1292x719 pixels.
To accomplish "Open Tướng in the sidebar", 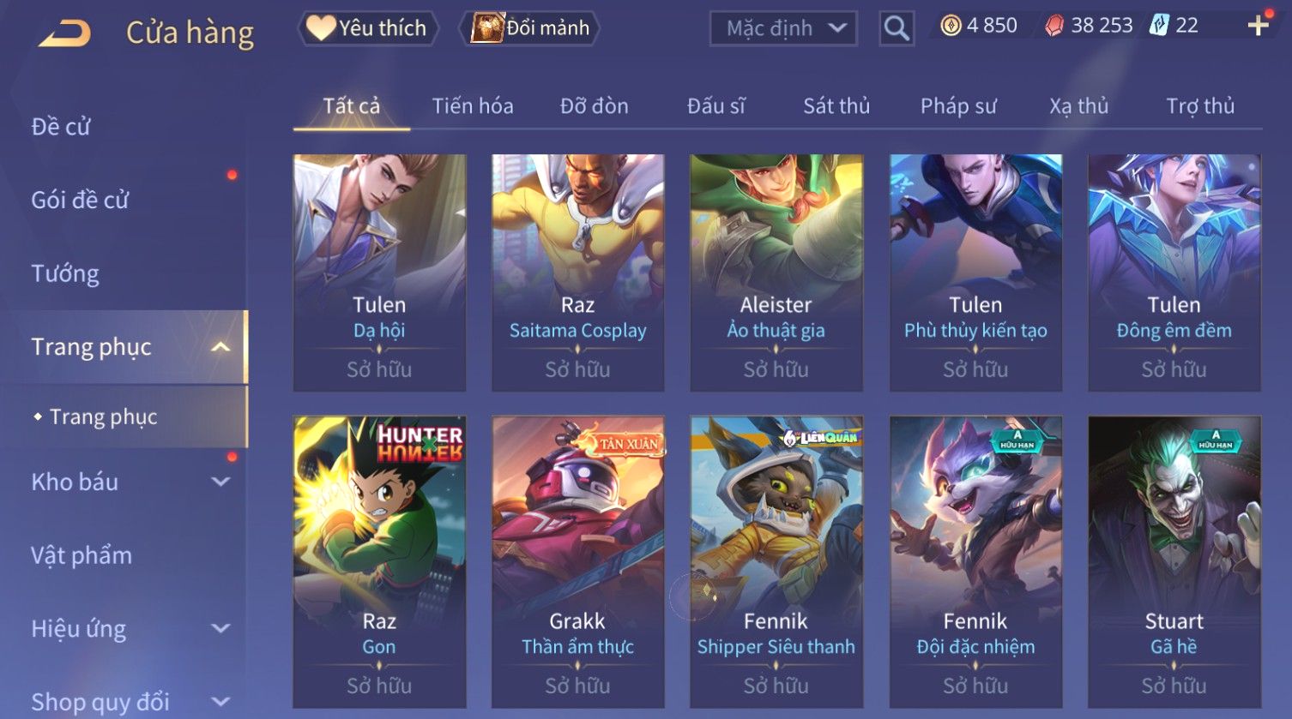I will tap(65, 273).
